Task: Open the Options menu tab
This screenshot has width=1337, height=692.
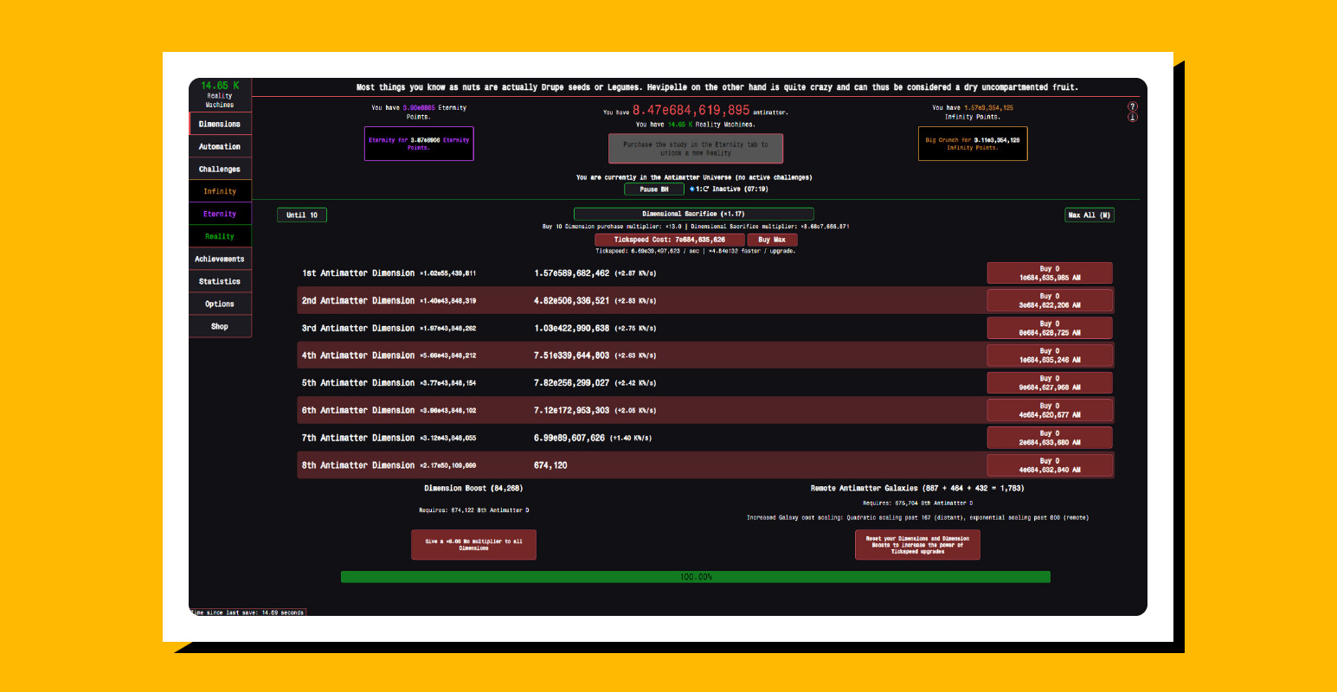Action: click(x=220, y=304)
